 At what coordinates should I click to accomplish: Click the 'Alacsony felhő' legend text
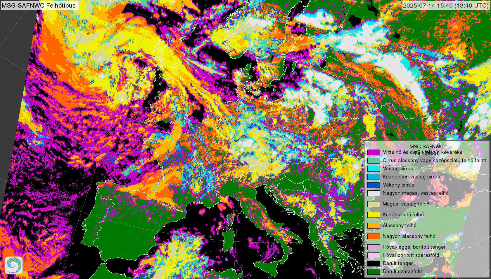point(400,225)
